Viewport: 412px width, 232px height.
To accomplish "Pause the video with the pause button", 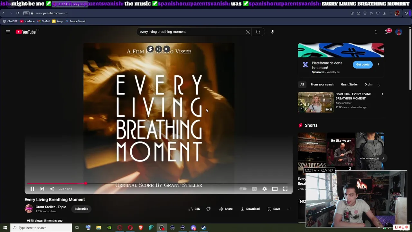I will point(32,189).
